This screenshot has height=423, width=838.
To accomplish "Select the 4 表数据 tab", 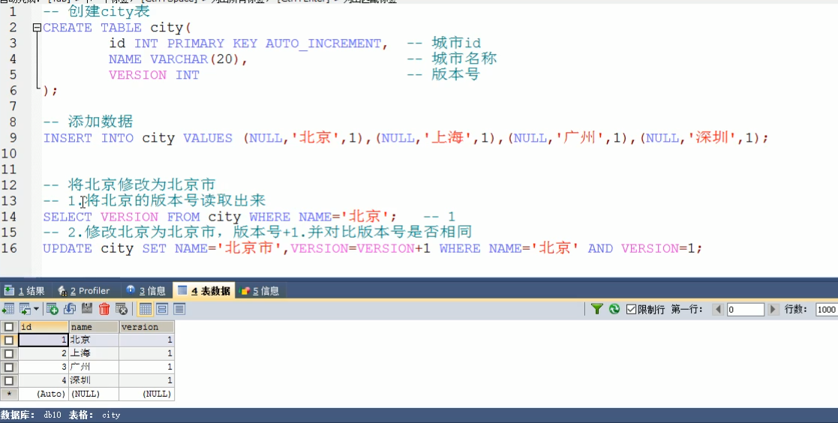I will pyautogui.click(x=203, y=290).
